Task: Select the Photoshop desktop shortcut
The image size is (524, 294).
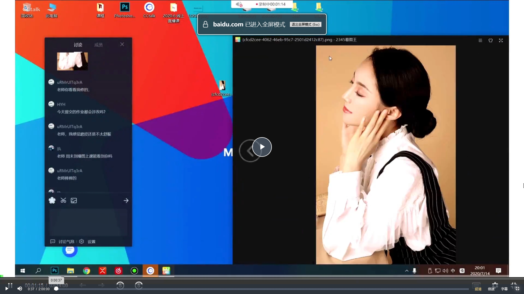Action: (x=125, y=10)
